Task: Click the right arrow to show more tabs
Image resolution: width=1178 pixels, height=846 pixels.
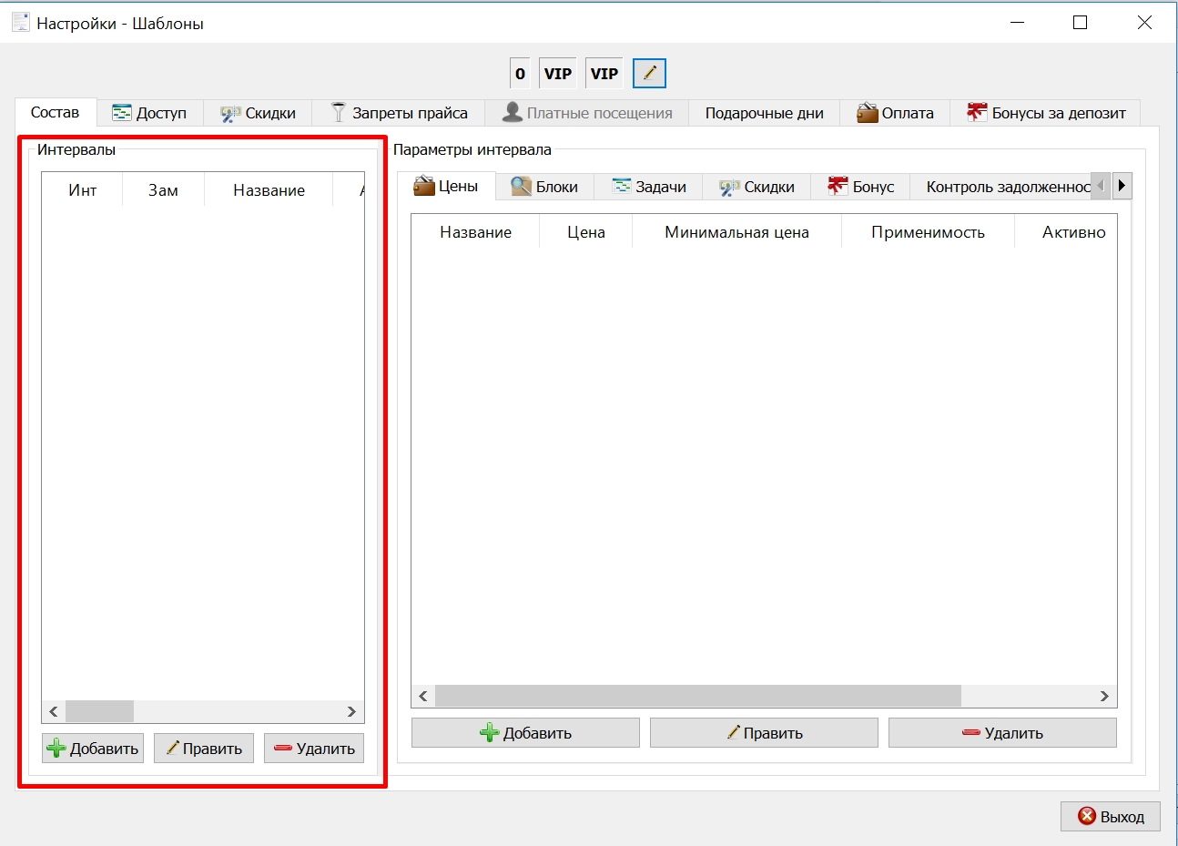Action: pyautogui.click(x=1122, y=186)
